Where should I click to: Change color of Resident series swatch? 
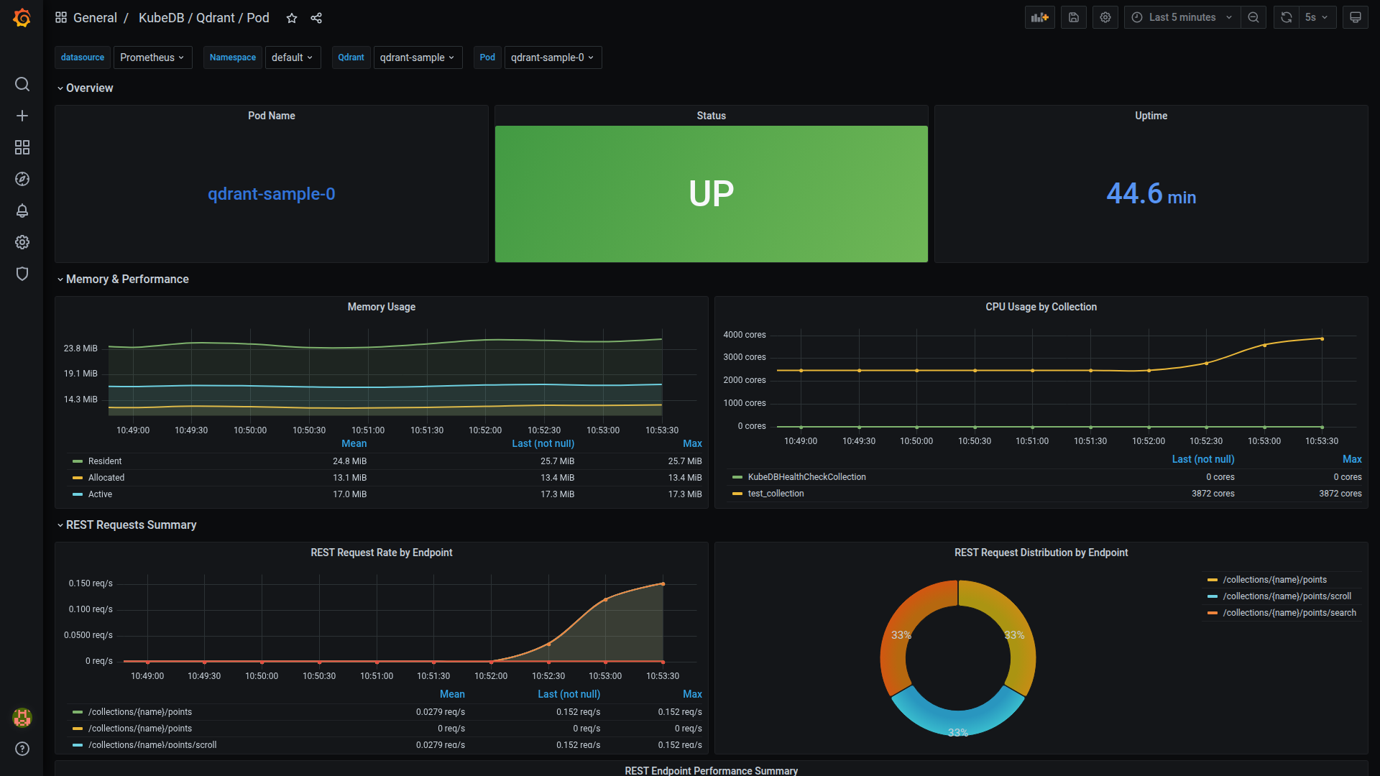point(78,461)
